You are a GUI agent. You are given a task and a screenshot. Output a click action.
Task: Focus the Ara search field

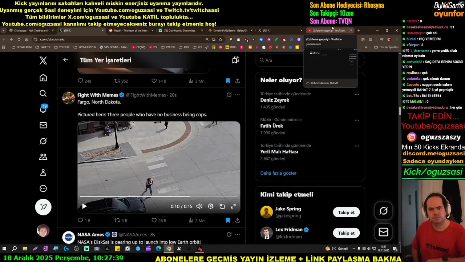point(310,60)
